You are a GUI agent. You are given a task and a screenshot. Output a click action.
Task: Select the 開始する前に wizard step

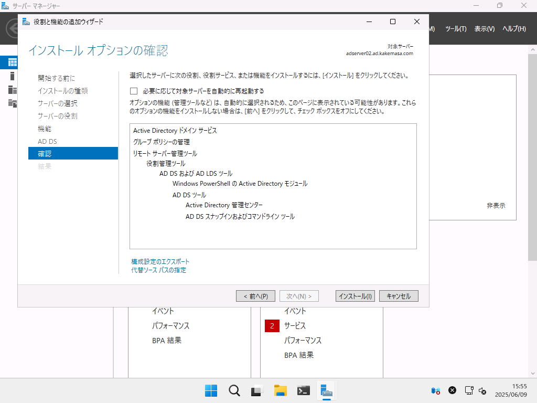coord(57,78)
